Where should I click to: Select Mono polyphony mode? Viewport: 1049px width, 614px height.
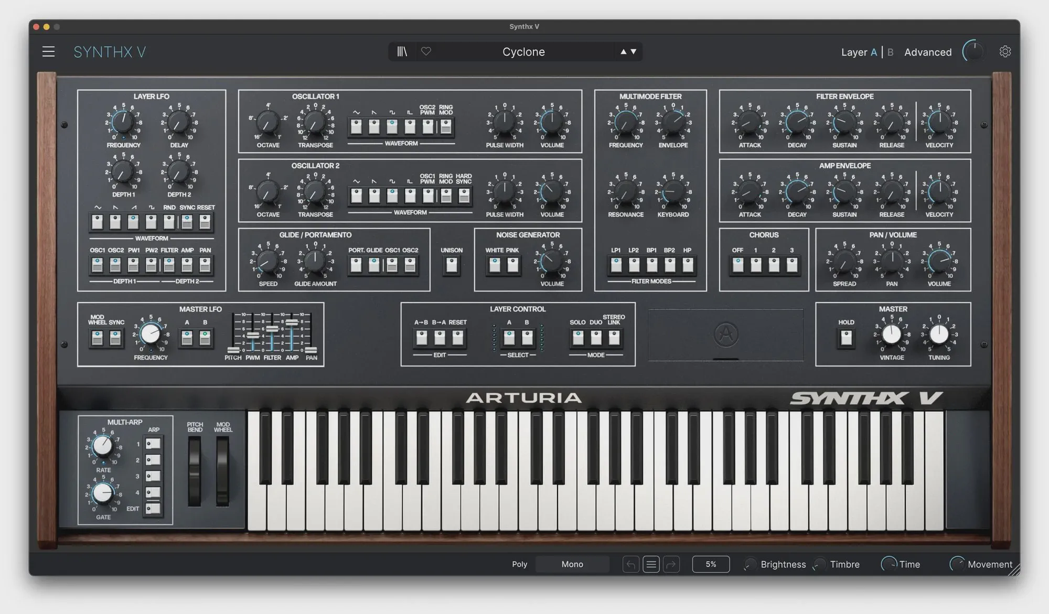coord(572,564)
